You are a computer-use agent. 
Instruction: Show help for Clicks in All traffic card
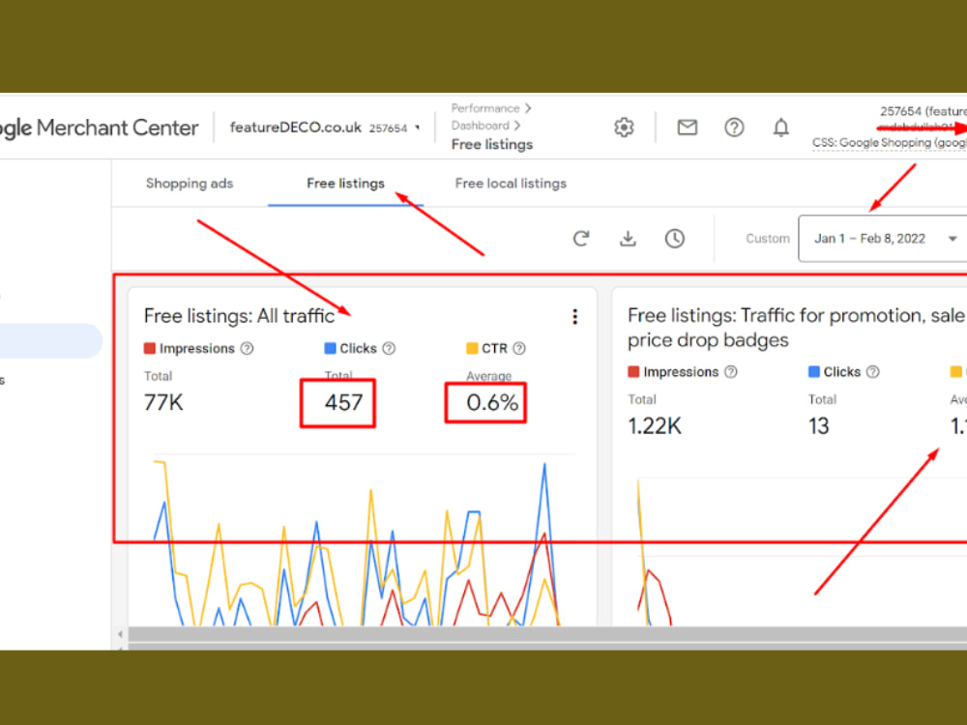[x=389, y=348]
